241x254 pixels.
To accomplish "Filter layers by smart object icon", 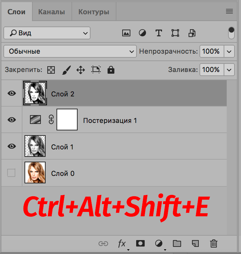I will point(192,33).
